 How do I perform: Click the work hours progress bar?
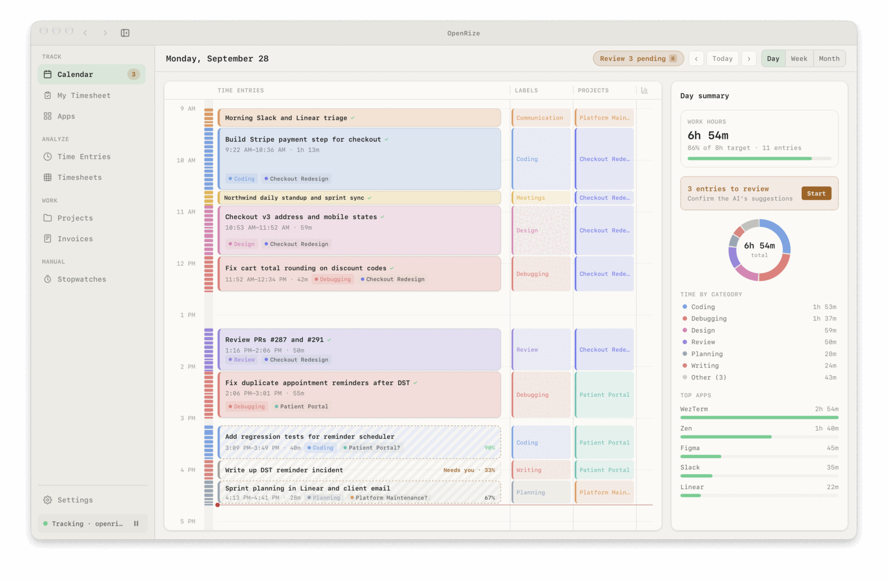(759, 159)
